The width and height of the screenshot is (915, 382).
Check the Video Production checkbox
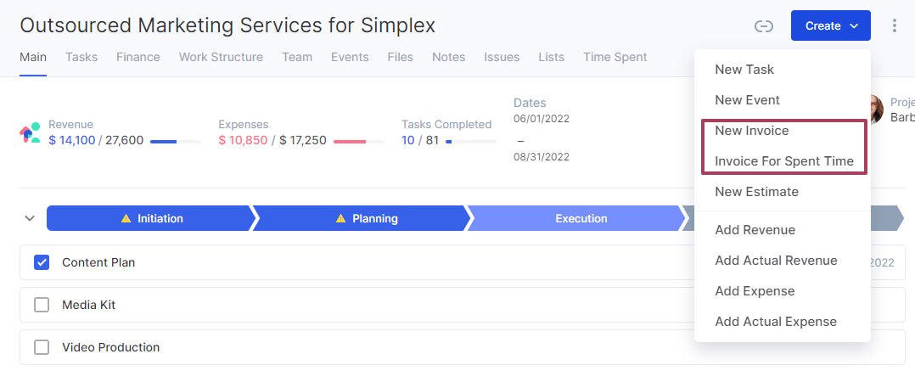point(42,347)
